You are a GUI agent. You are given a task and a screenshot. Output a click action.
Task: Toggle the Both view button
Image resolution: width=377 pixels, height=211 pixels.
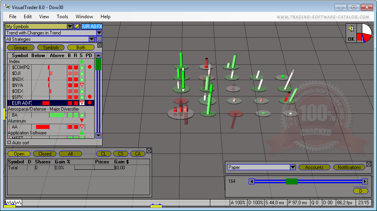(81, 48)
